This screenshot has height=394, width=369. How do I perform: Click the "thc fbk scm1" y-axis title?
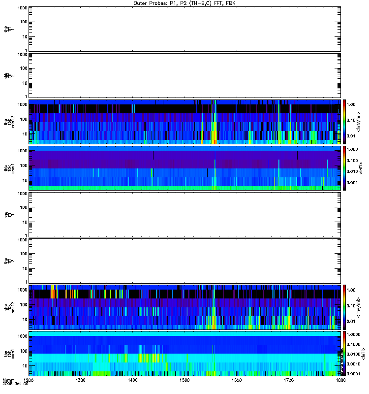point(9,354)
